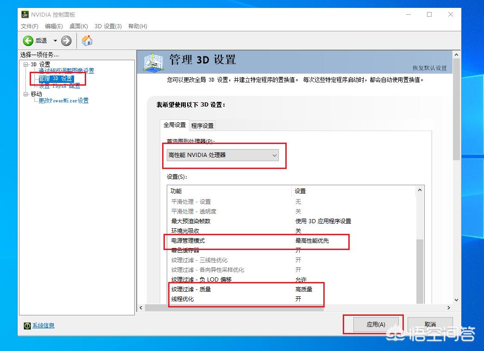The image size is (484, 351).
Task: Select the 最大预渲染帧数 row
Action: 291,221
